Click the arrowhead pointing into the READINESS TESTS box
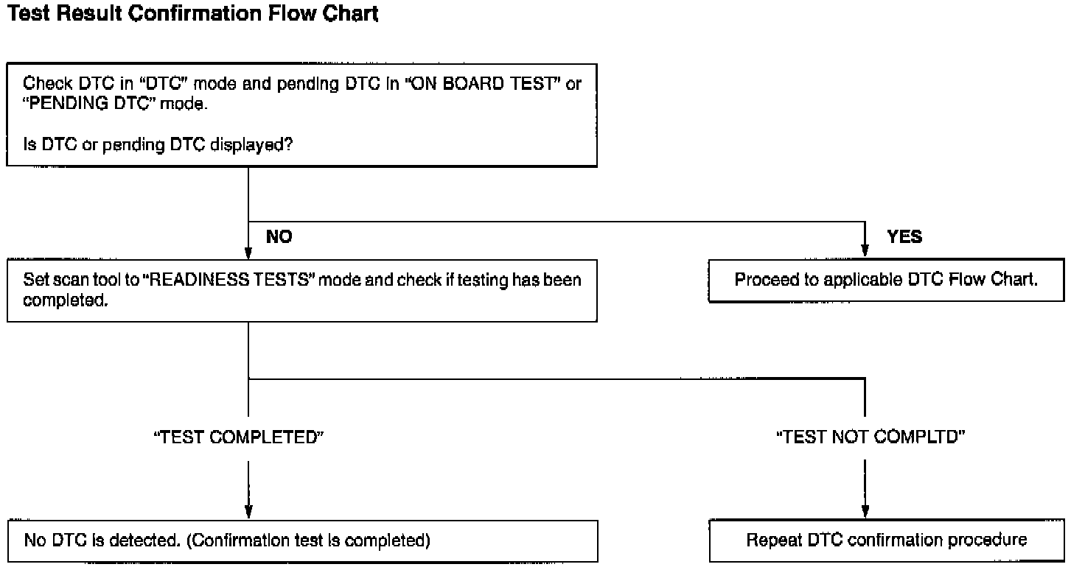This screenshot has height=567, width=1085. 249,250
